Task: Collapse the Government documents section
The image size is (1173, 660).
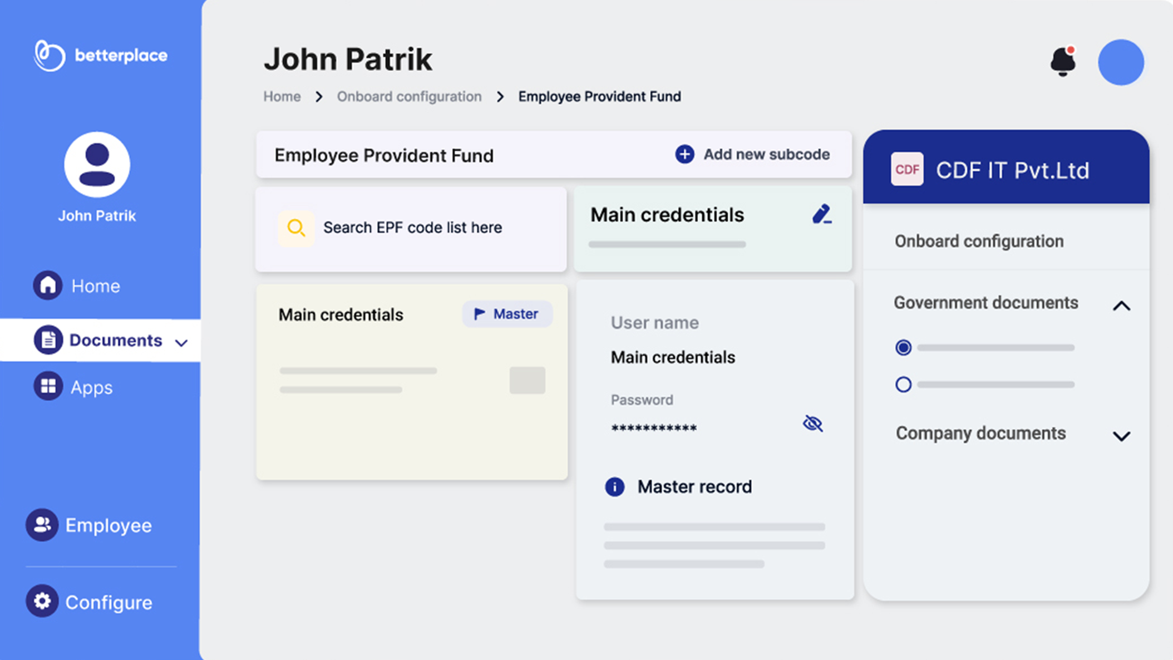Action: [1121, 306]
